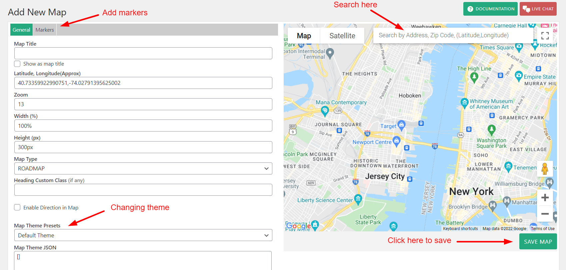
Task: Click The High Line park marker
Action: (474, 77)
